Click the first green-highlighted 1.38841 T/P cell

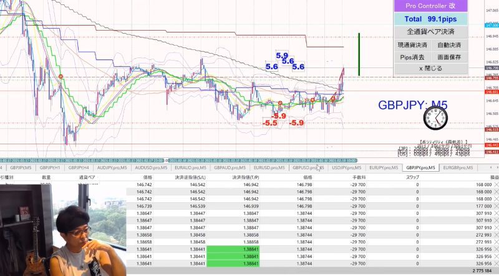[x=233, y=249]
